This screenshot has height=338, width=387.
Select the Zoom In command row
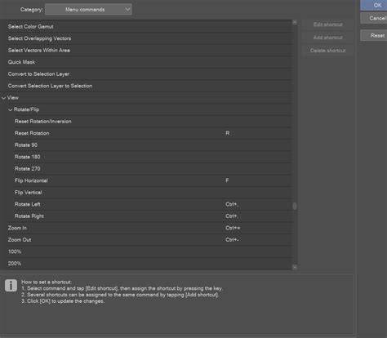[149, 228]
